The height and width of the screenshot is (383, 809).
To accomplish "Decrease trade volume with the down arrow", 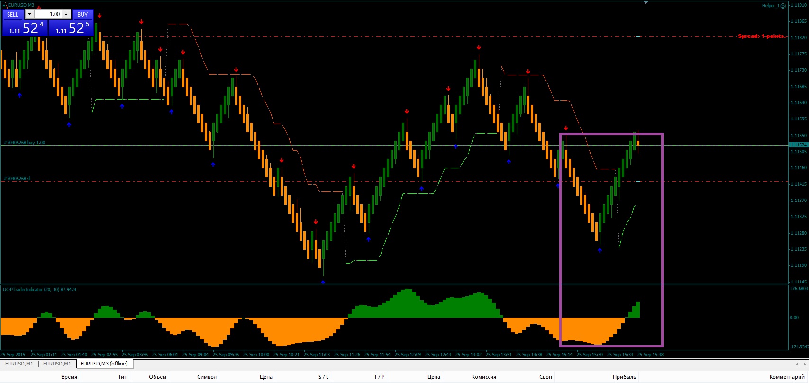I will [29, 15].
